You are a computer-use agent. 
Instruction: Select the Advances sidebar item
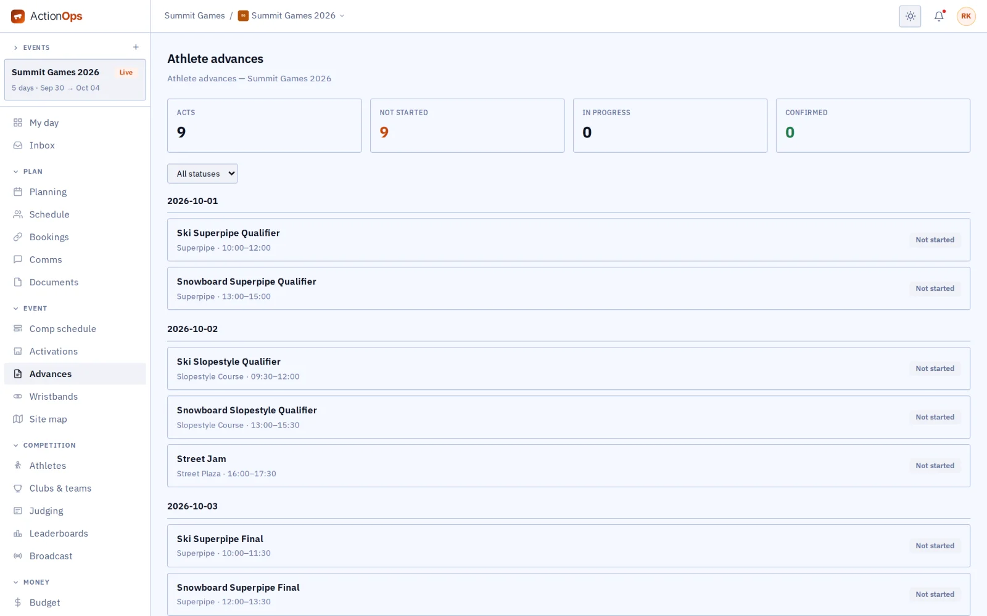[75, 374]
